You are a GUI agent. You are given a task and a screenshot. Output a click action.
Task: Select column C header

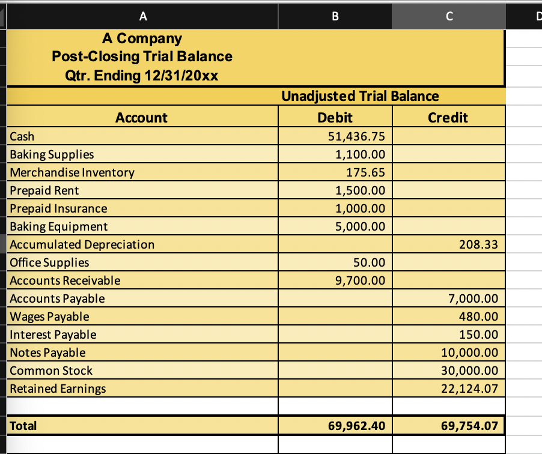tap(448, 16)
